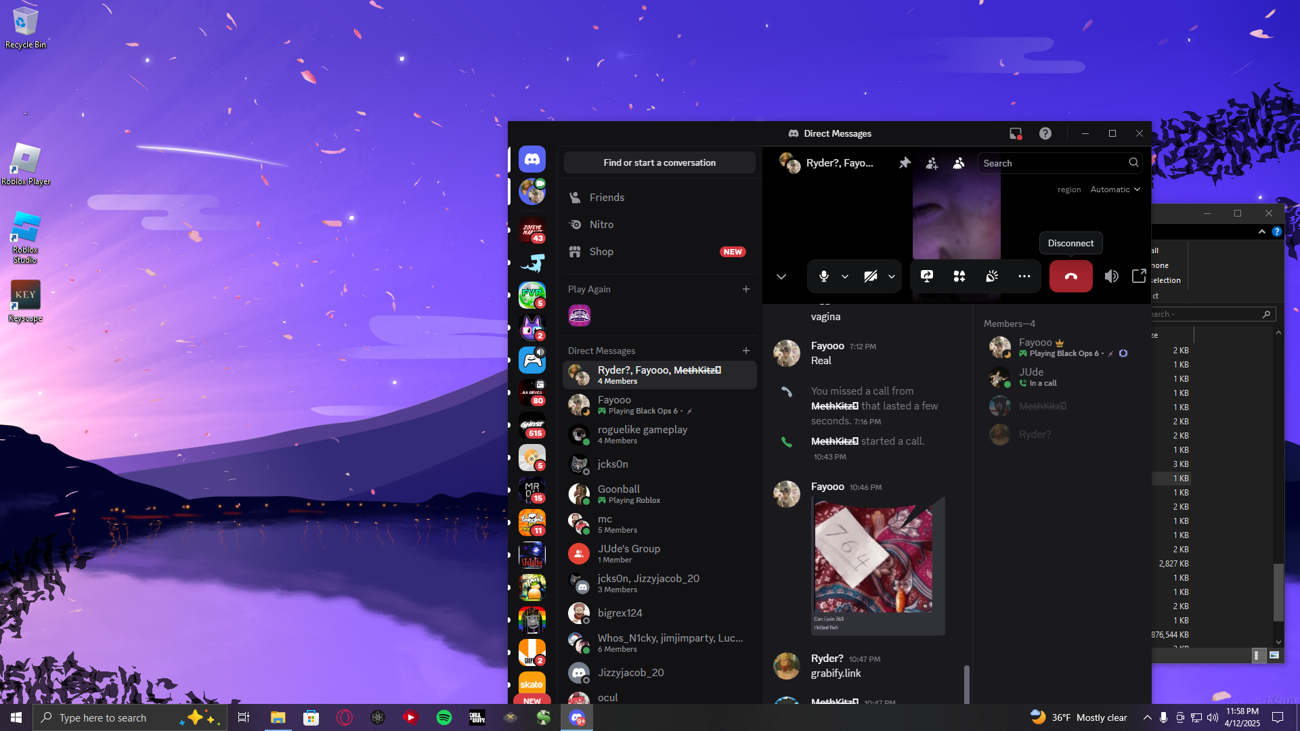Click the grabify.link message link
This screenshot has width=1300, height=731.
click(836, 673)
